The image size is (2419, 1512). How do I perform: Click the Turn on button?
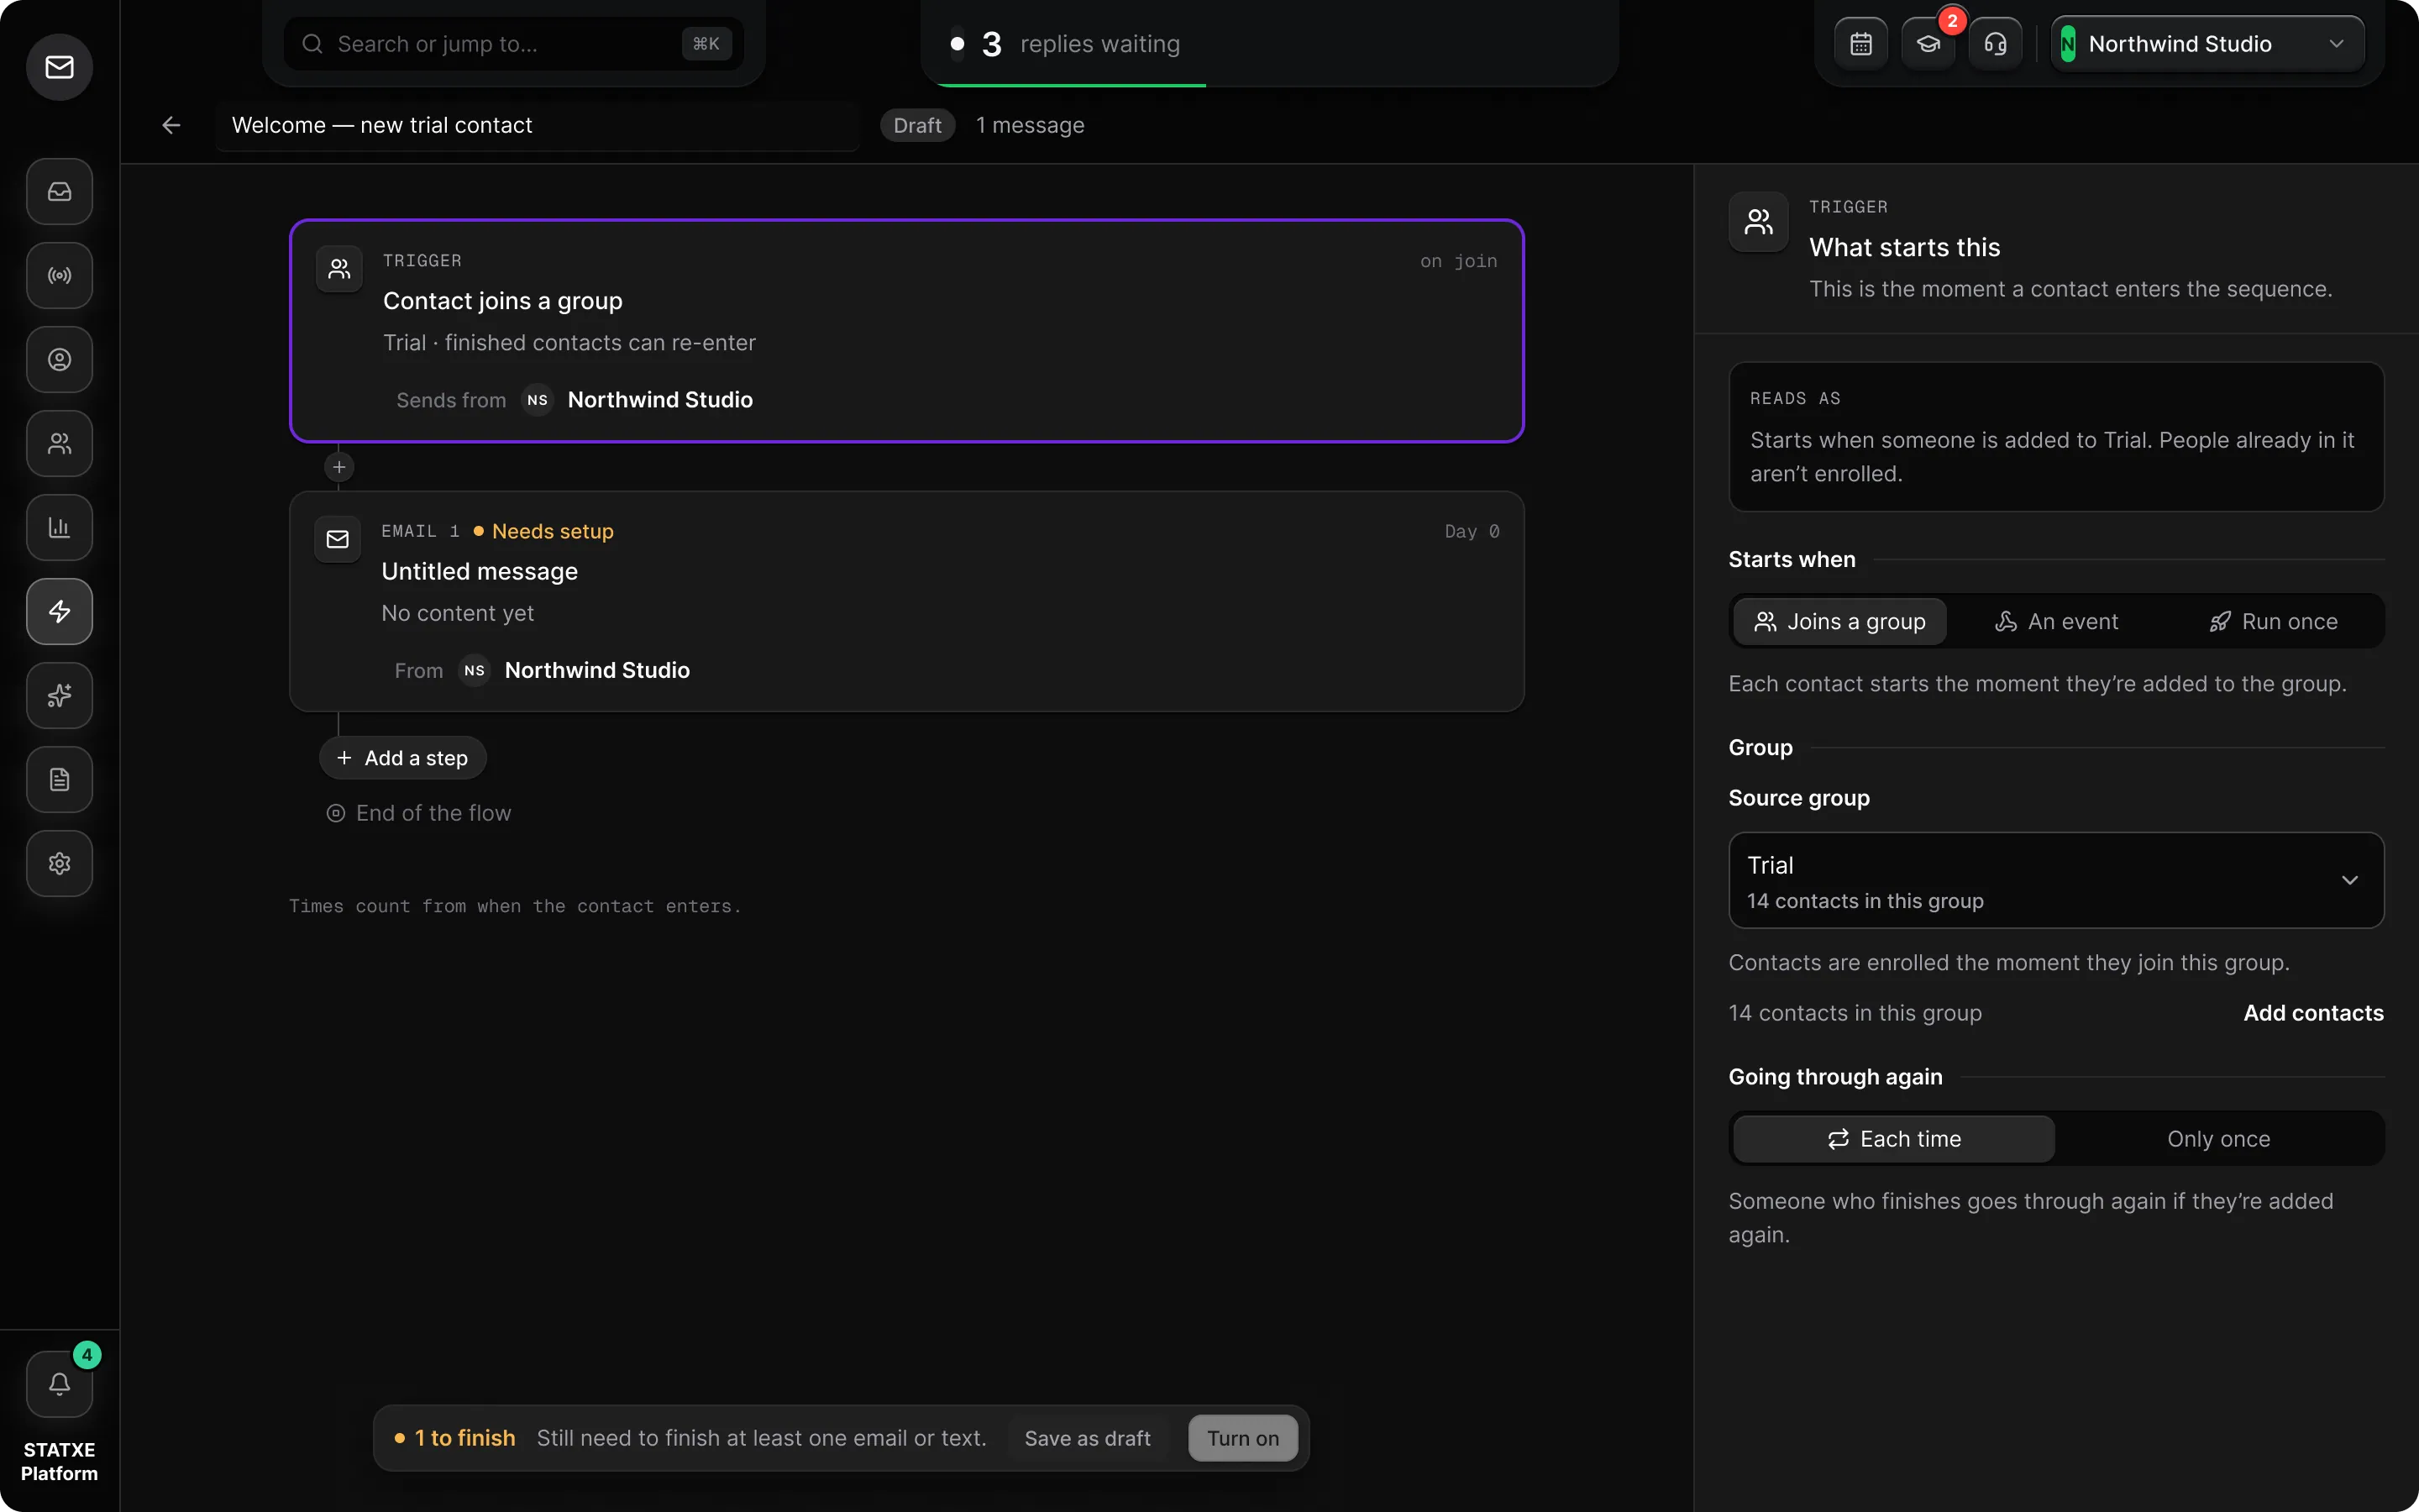(1242, 1438)
